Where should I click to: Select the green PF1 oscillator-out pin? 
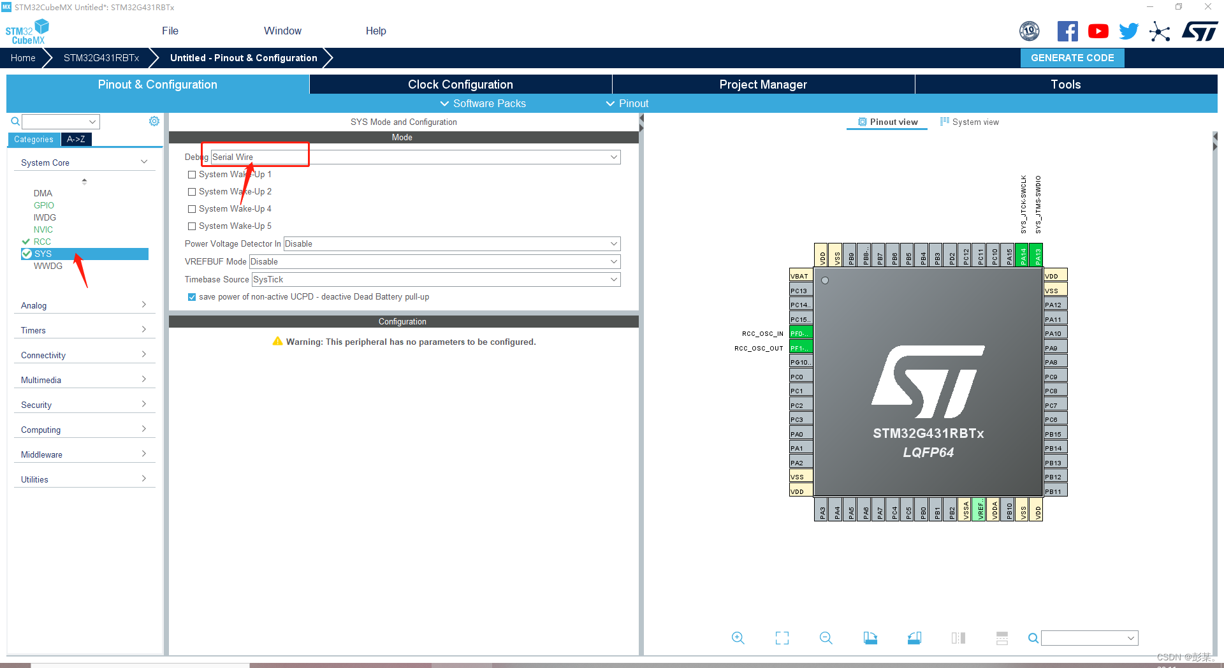pyautogui.click(x=801, y=348)
